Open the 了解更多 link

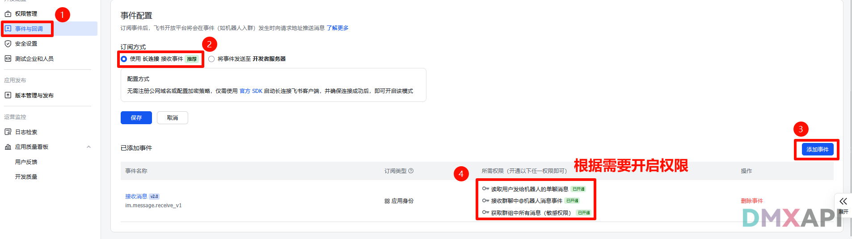point(337,28)
